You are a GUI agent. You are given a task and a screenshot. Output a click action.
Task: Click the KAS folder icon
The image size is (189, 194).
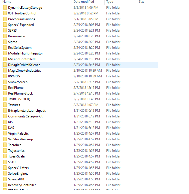[5, 128]
